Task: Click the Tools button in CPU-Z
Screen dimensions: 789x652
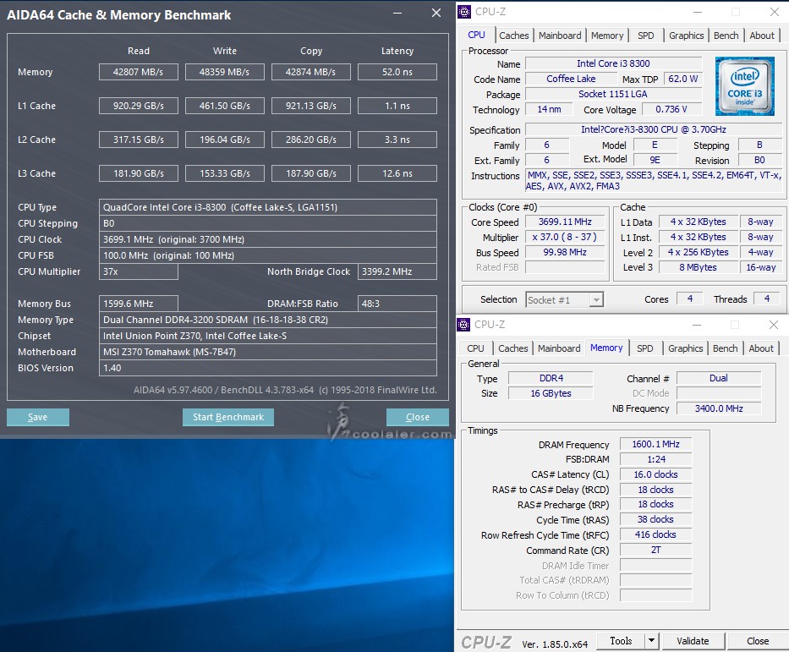Action: click(x=621, y=640)
